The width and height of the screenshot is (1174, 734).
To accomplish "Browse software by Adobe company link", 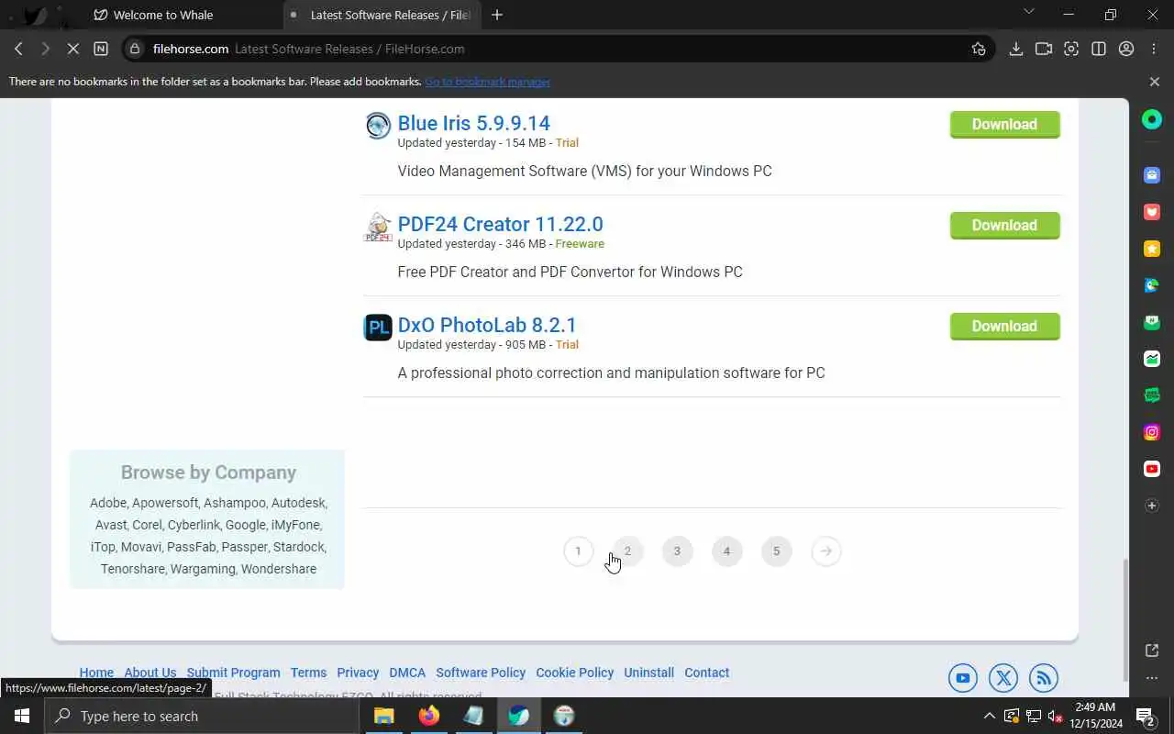I will click(x=108, y=503).
